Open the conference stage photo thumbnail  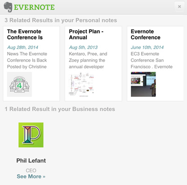(143, 84)
